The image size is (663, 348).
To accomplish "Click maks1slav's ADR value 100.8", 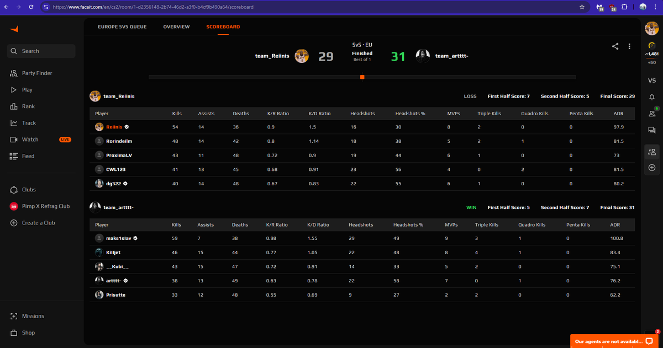I will point(617,238).
